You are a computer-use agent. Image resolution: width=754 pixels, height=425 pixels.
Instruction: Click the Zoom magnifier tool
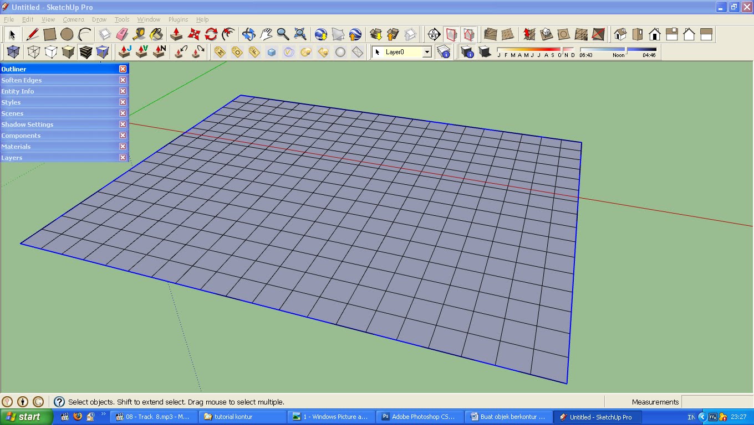[x=283, y=34]
